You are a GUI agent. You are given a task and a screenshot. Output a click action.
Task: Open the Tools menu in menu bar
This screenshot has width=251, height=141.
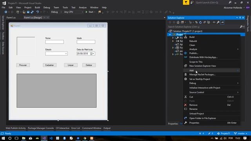[x=65, y=7]
